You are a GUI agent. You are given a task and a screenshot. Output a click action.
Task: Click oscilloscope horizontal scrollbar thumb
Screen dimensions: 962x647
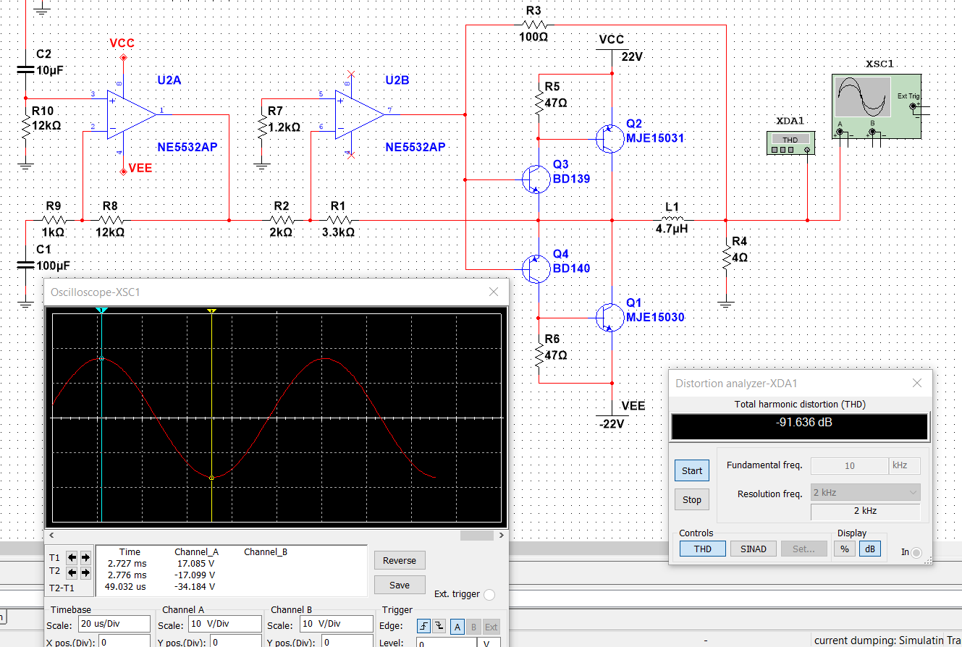(477, 536)
